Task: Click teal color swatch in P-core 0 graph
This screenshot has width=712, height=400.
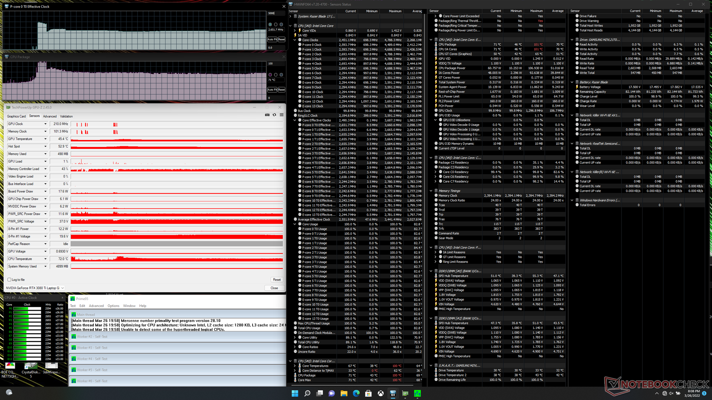Action: [x=270, y=24]
